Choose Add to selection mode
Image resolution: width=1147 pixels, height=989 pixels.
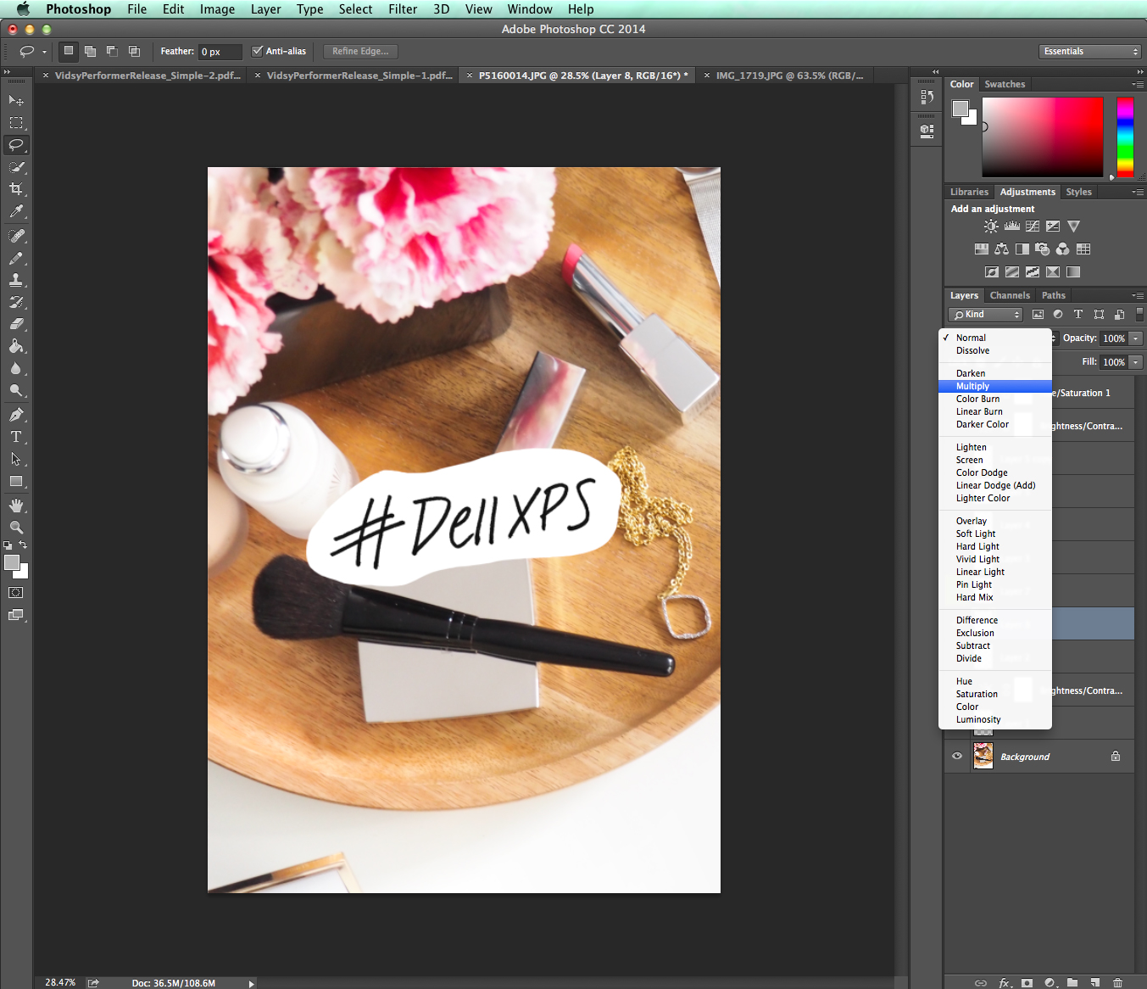[x=91, y=51]
